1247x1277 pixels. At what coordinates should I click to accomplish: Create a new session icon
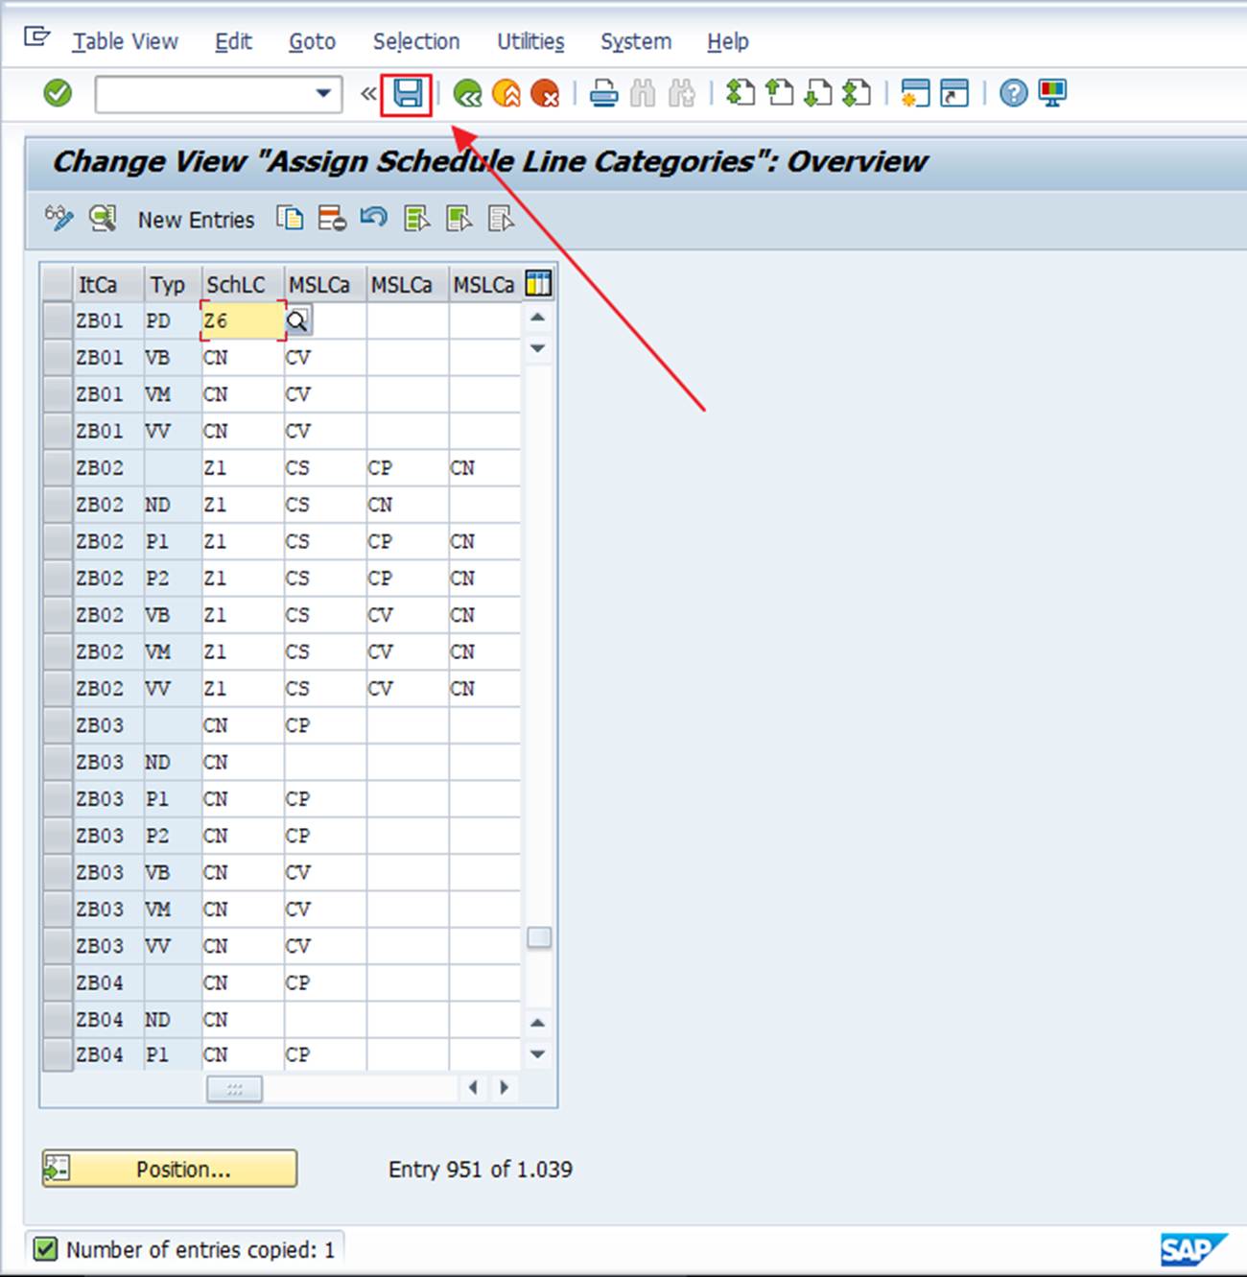pos(915,93)
